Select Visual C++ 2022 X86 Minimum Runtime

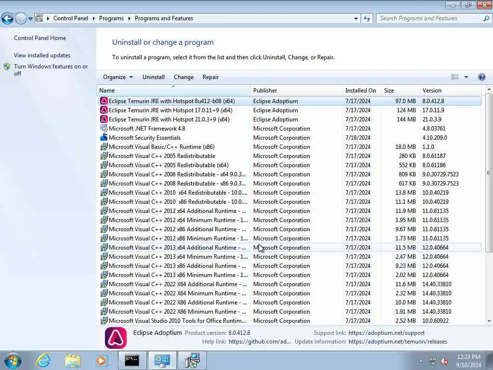[289, 312]
